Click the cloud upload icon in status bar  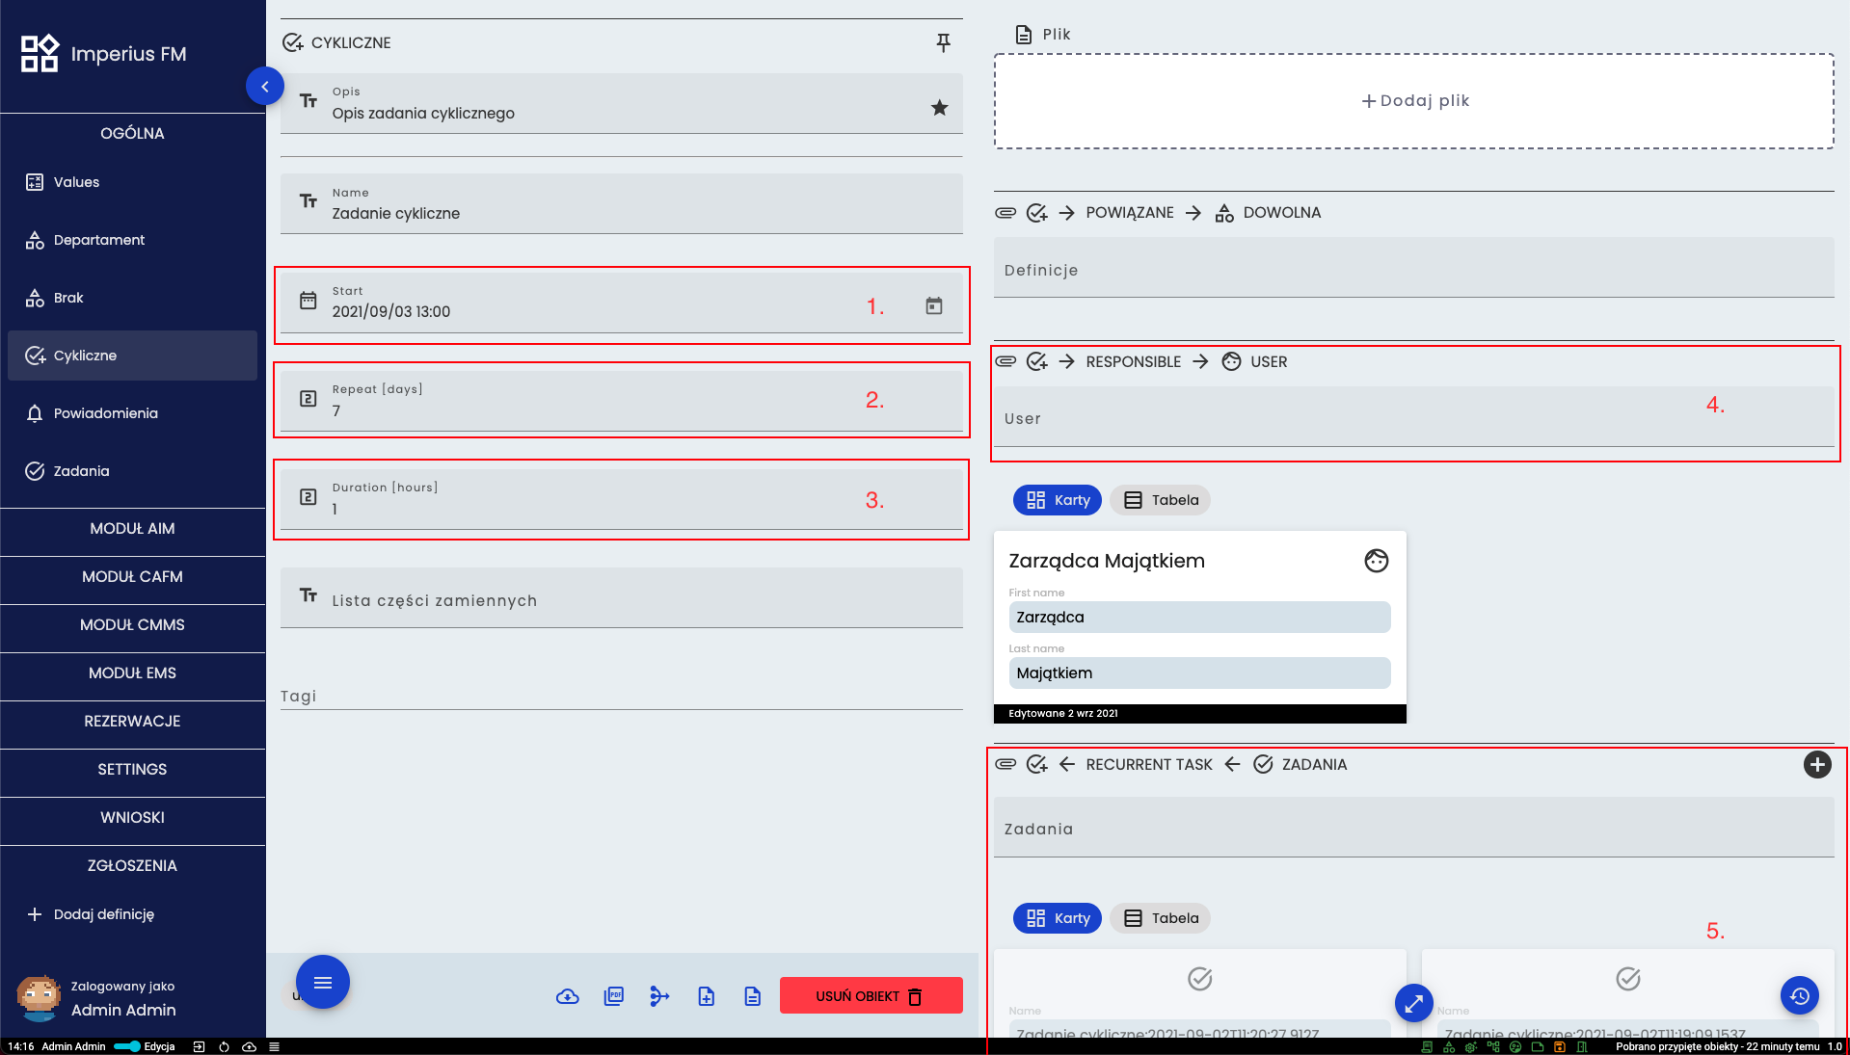coord(249,1046)
